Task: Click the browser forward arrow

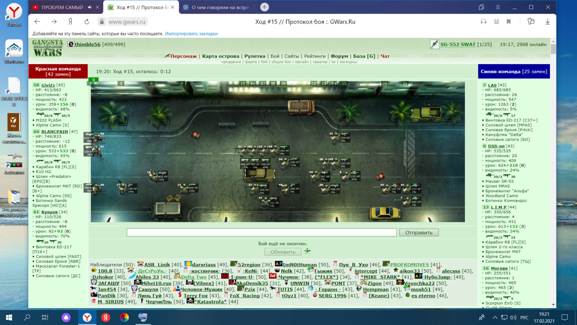Action: 54,22
